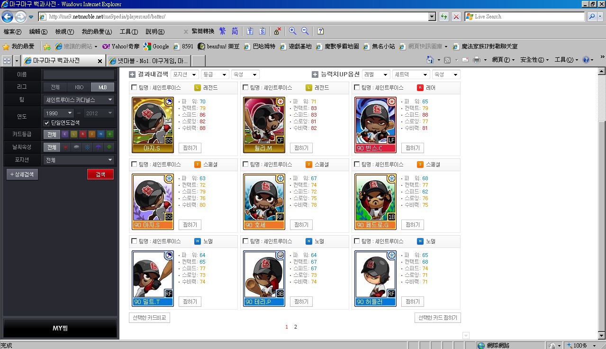Image resolution: width=606 pixels, height=349 pixels.
Task: Check the box for 윌리.M legend card
Action: click(245, 88)
